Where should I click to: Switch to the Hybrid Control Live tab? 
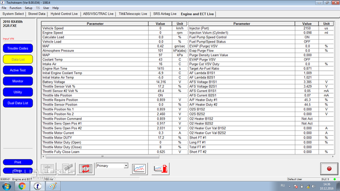click(x=64, y=14)
